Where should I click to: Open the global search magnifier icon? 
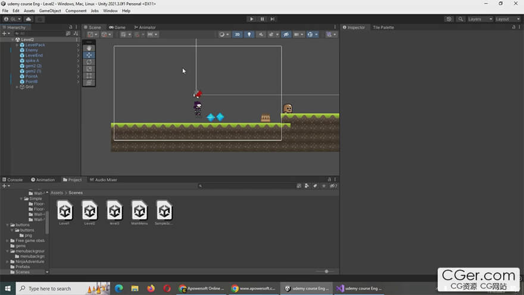pos(460,19)
